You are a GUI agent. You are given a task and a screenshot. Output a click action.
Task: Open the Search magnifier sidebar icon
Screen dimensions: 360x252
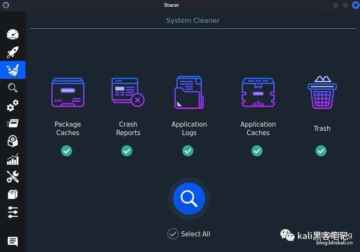tap(13, 87)
